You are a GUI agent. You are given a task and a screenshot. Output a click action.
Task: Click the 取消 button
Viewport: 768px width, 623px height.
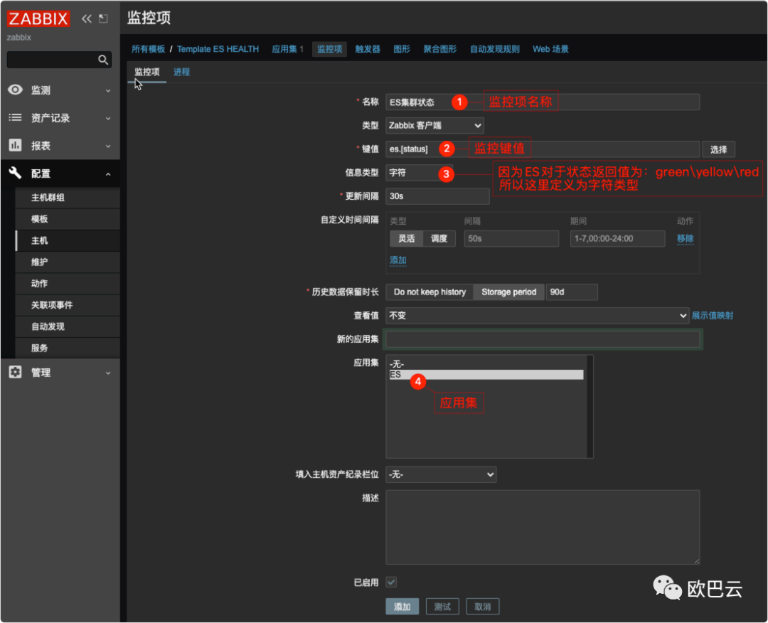point(482,607)
